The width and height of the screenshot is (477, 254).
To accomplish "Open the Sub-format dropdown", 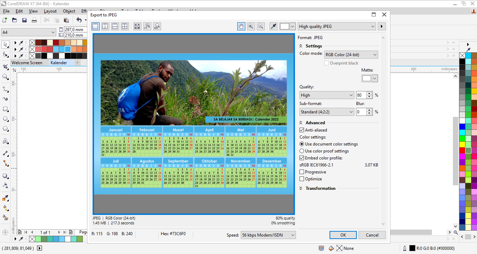I will 327,112.
